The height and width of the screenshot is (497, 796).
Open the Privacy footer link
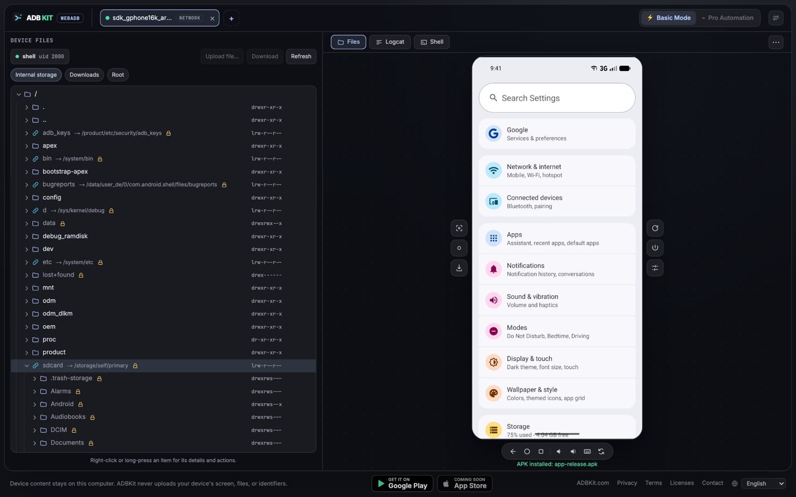tap(627, 483)
